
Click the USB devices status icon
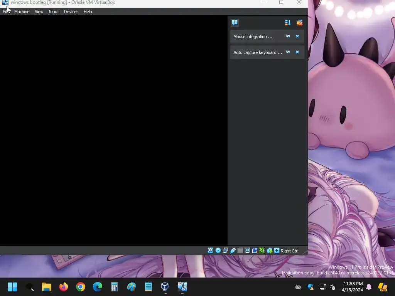pyautogui.click(x=233, y=251)
